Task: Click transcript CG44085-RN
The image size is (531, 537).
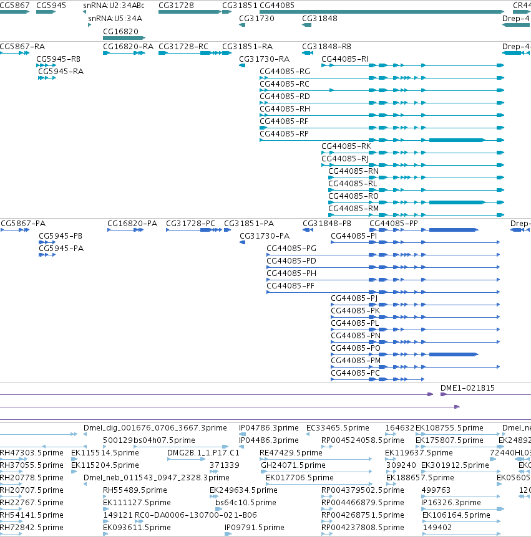Action: [x=354, y=171]
